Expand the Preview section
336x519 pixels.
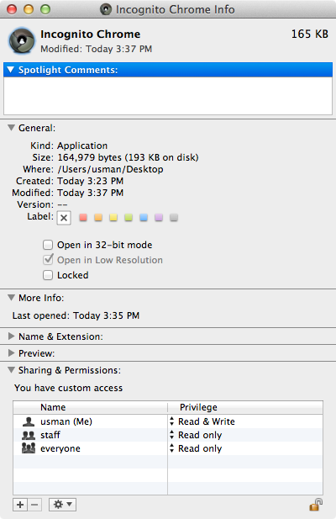(x=11, y=353)
